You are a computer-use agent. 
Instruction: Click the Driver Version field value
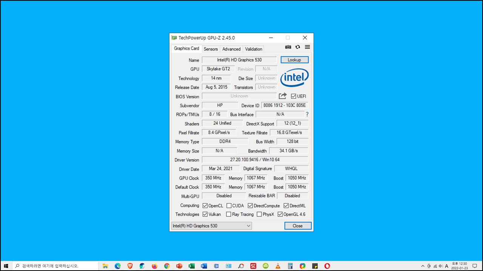pos(255,160)
